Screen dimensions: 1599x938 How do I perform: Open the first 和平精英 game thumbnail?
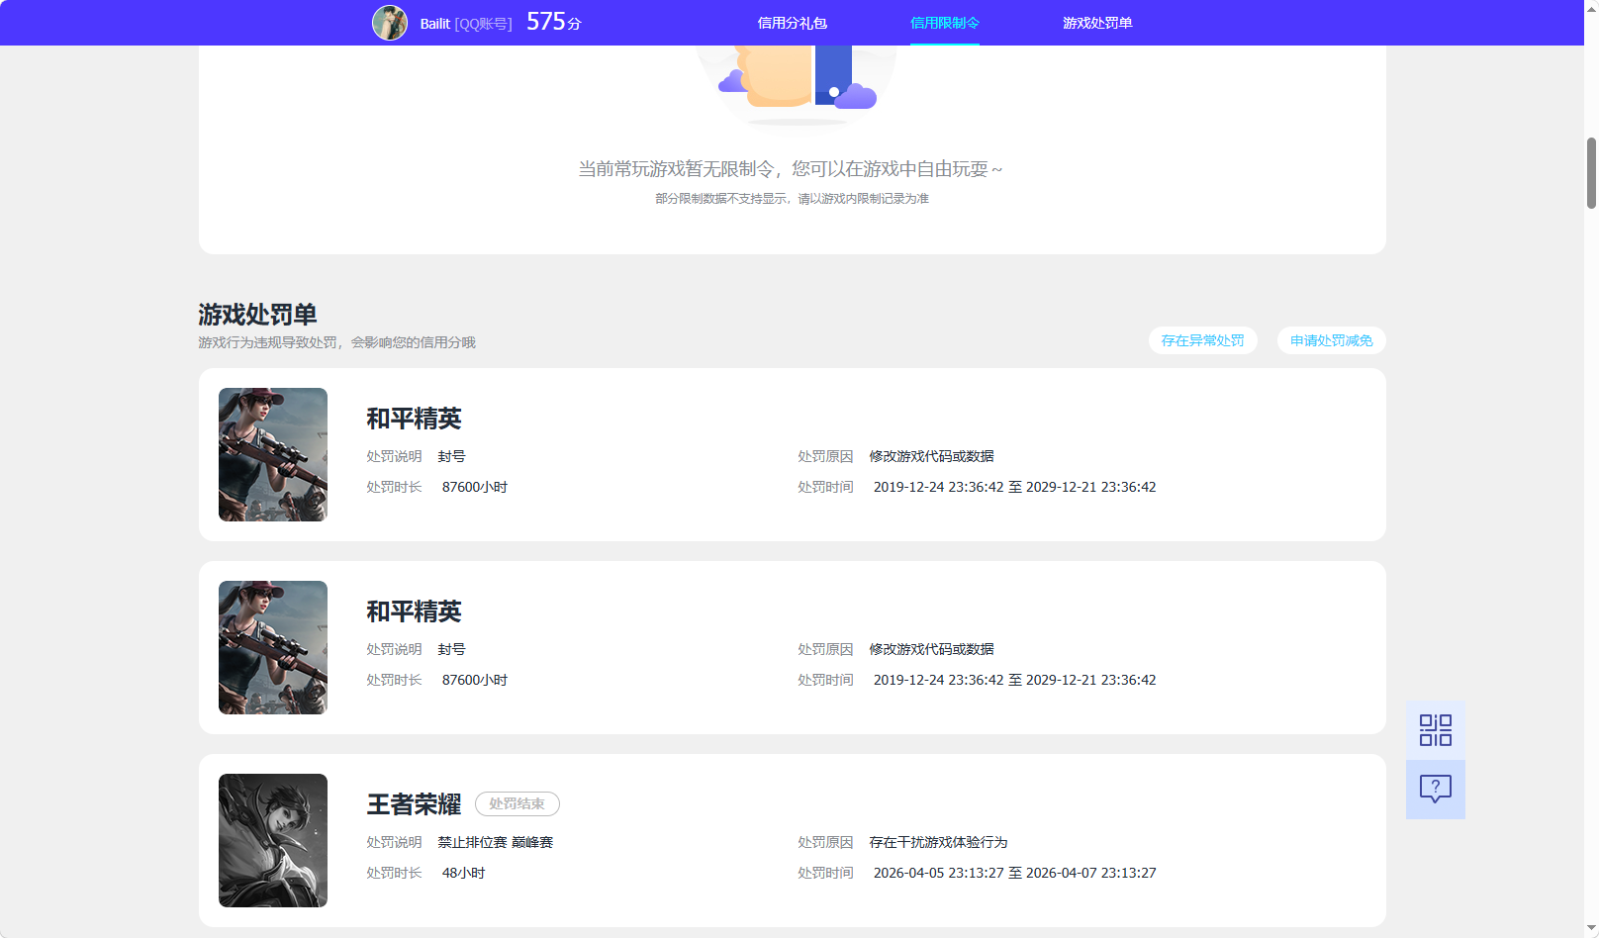point(272,454)
